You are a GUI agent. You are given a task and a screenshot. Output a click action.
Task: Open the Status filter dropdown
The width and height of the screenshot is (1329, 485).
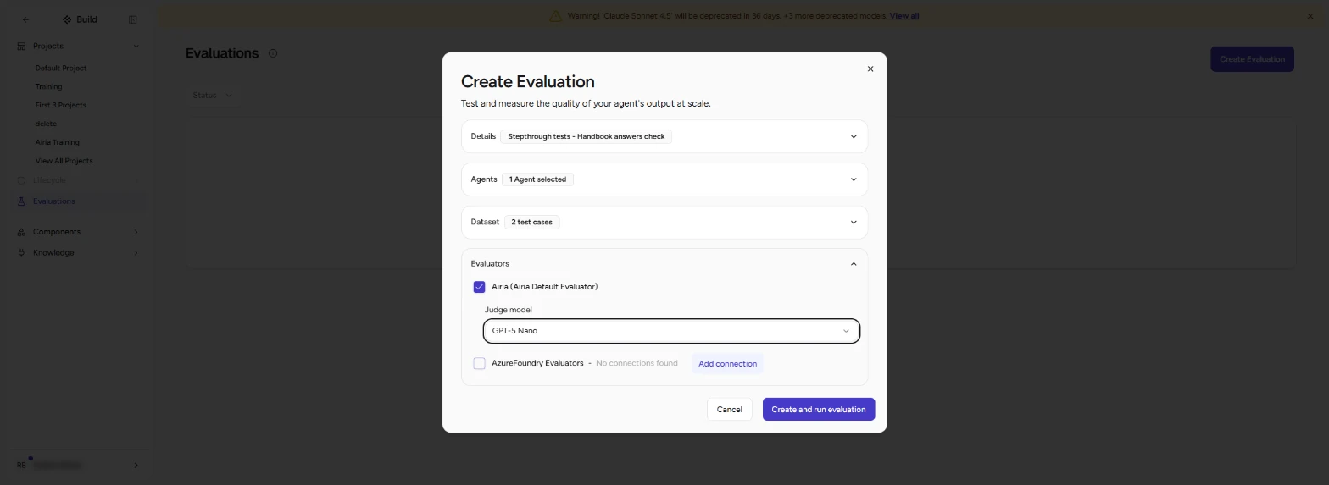pyautogui.click(x=213, y=96)
